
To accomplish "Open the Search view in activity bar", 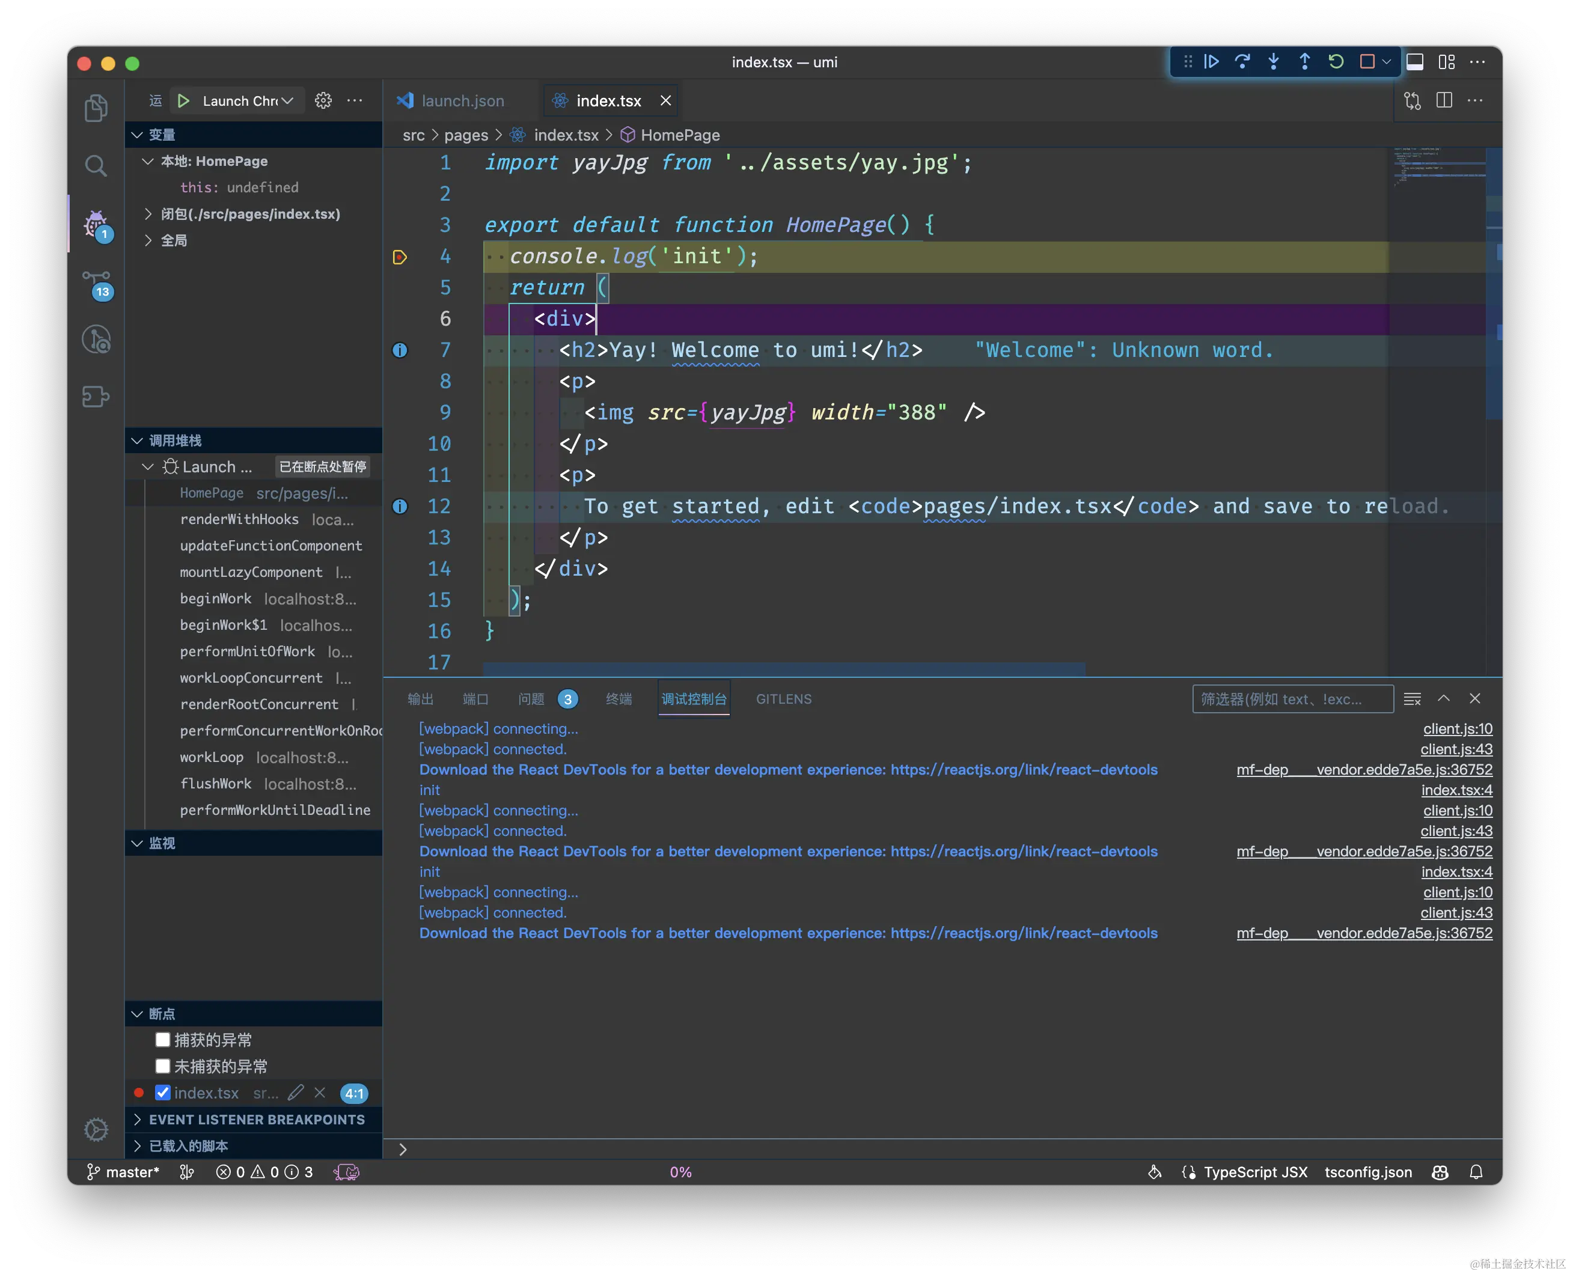I will coord(96,166).
